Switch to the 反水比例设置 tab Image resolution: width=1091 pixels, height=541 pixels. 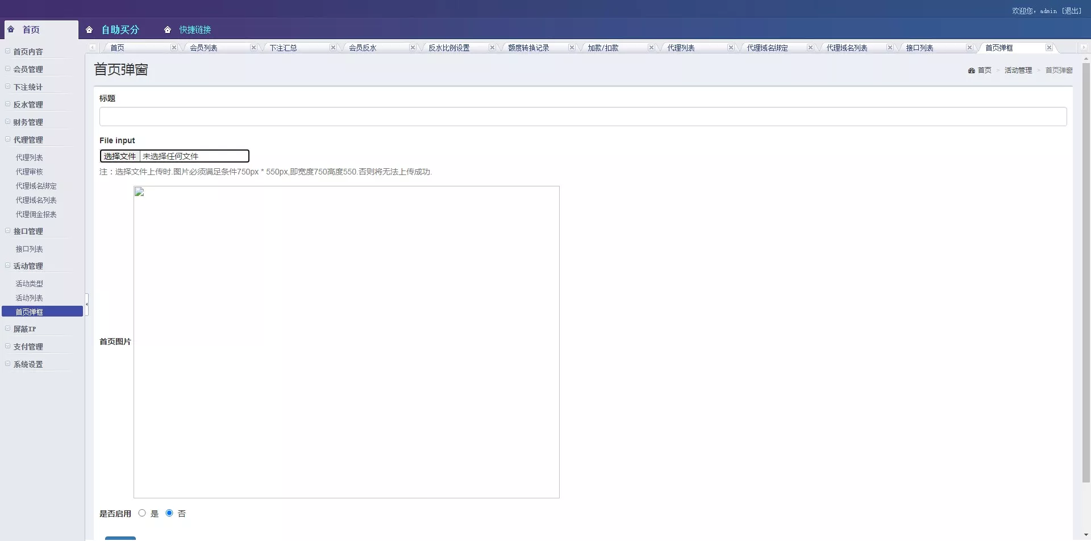(449, 48)
